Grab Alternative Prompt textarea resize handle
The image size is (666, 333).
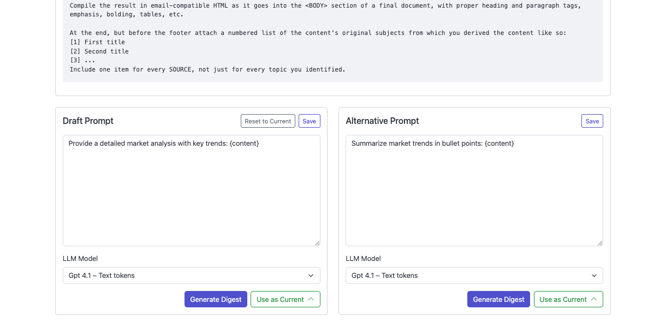(600, 243)
